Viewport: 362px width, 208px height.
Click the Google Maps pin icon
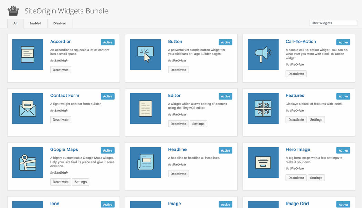click(x=28, y=162)
